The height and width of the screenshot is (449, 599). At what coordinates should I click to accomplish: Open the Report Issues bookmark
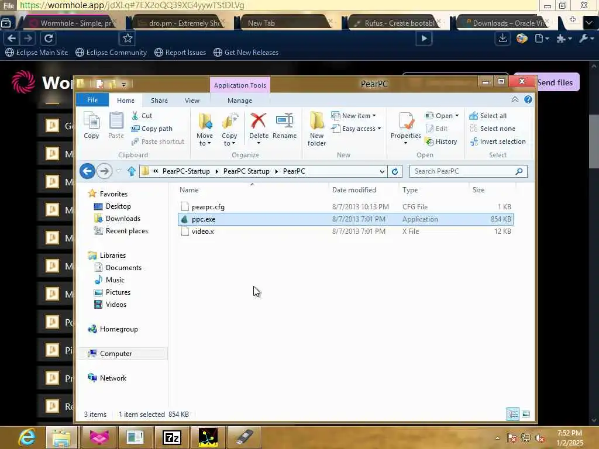click(x=180, y=53)
